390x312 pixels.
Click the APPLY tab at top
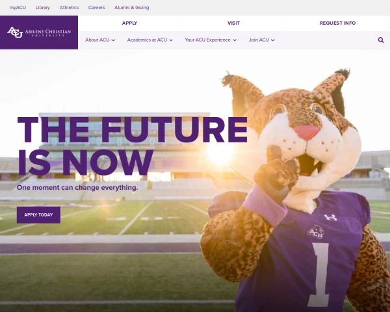(x=129, y=23)
